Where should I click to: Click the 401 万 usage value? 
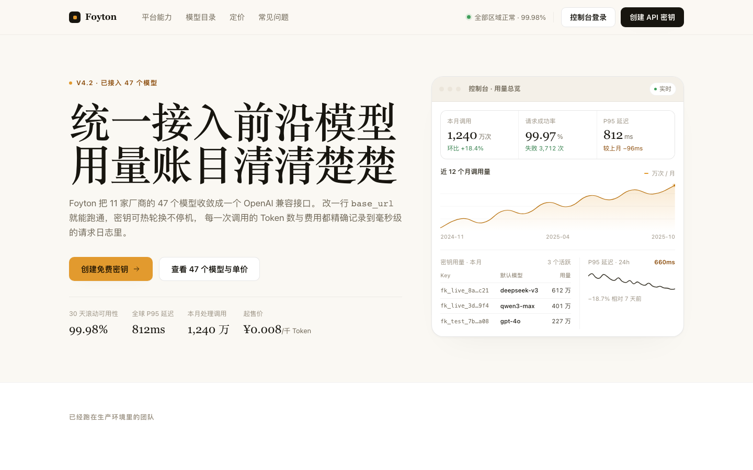561,306
